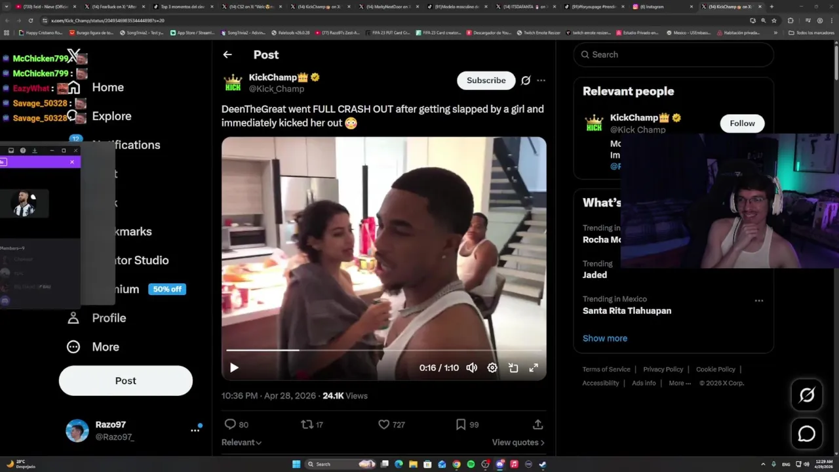The image size is (839, 472).
Task: Open the Razo97 account switcher dots
Action: [195, 431]
